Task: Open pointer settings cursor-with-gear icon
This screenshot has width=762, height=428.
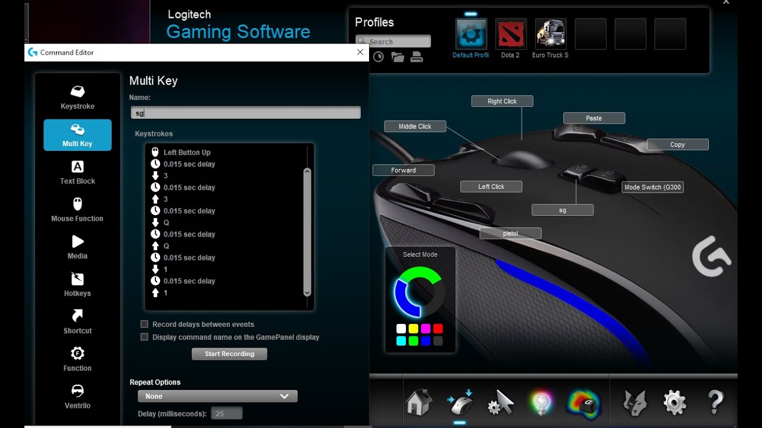Action: pos(500,403)
